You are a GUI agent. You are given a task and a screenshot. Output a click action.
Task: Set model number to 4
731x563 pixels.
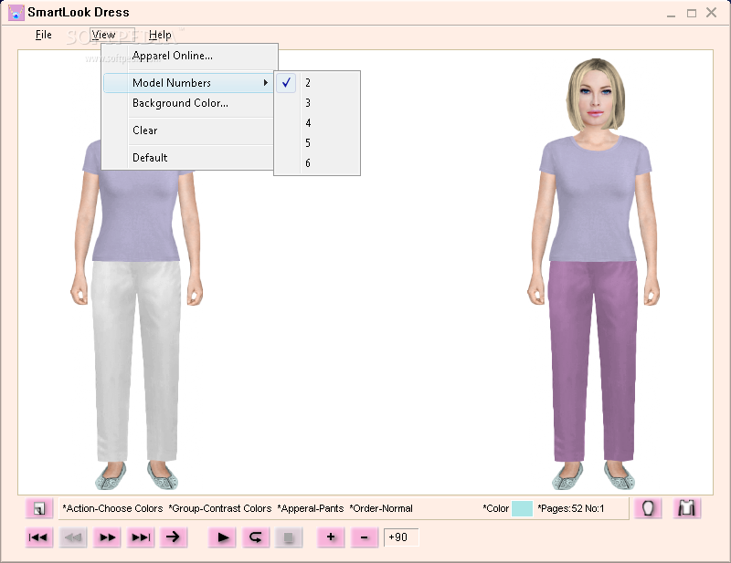pos(317,123)
